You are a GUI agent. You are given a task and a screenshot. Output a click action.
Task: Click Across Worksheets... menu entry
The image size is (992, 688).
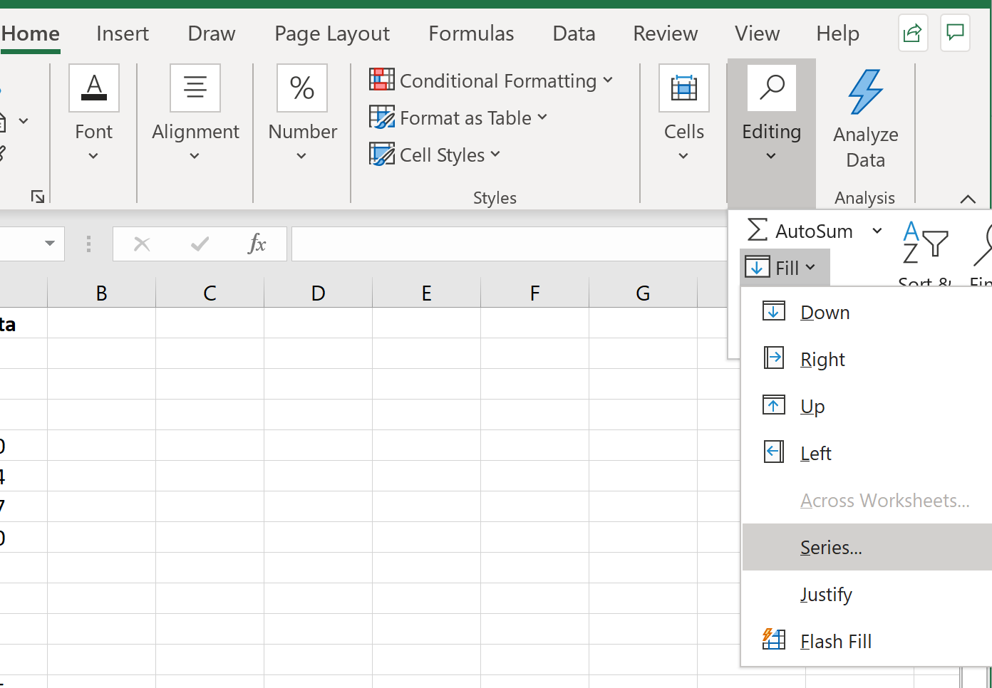(885, 500)
